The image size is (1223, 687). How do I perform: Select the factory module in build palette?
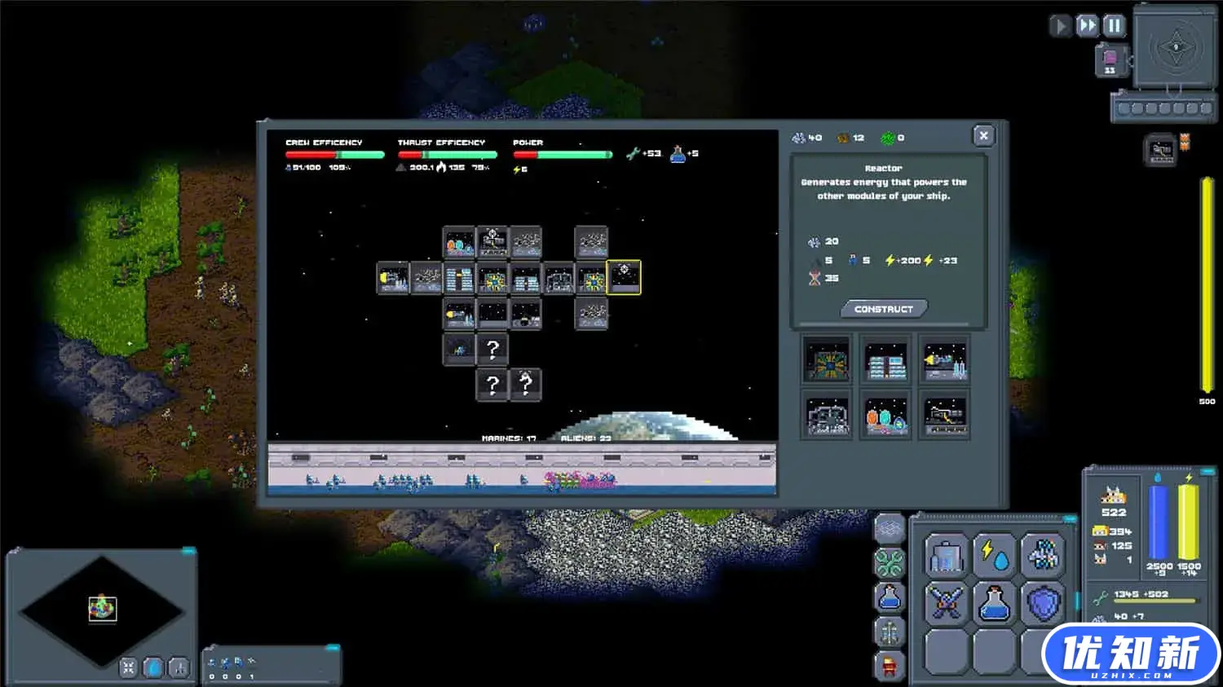[x=827, y=416]
